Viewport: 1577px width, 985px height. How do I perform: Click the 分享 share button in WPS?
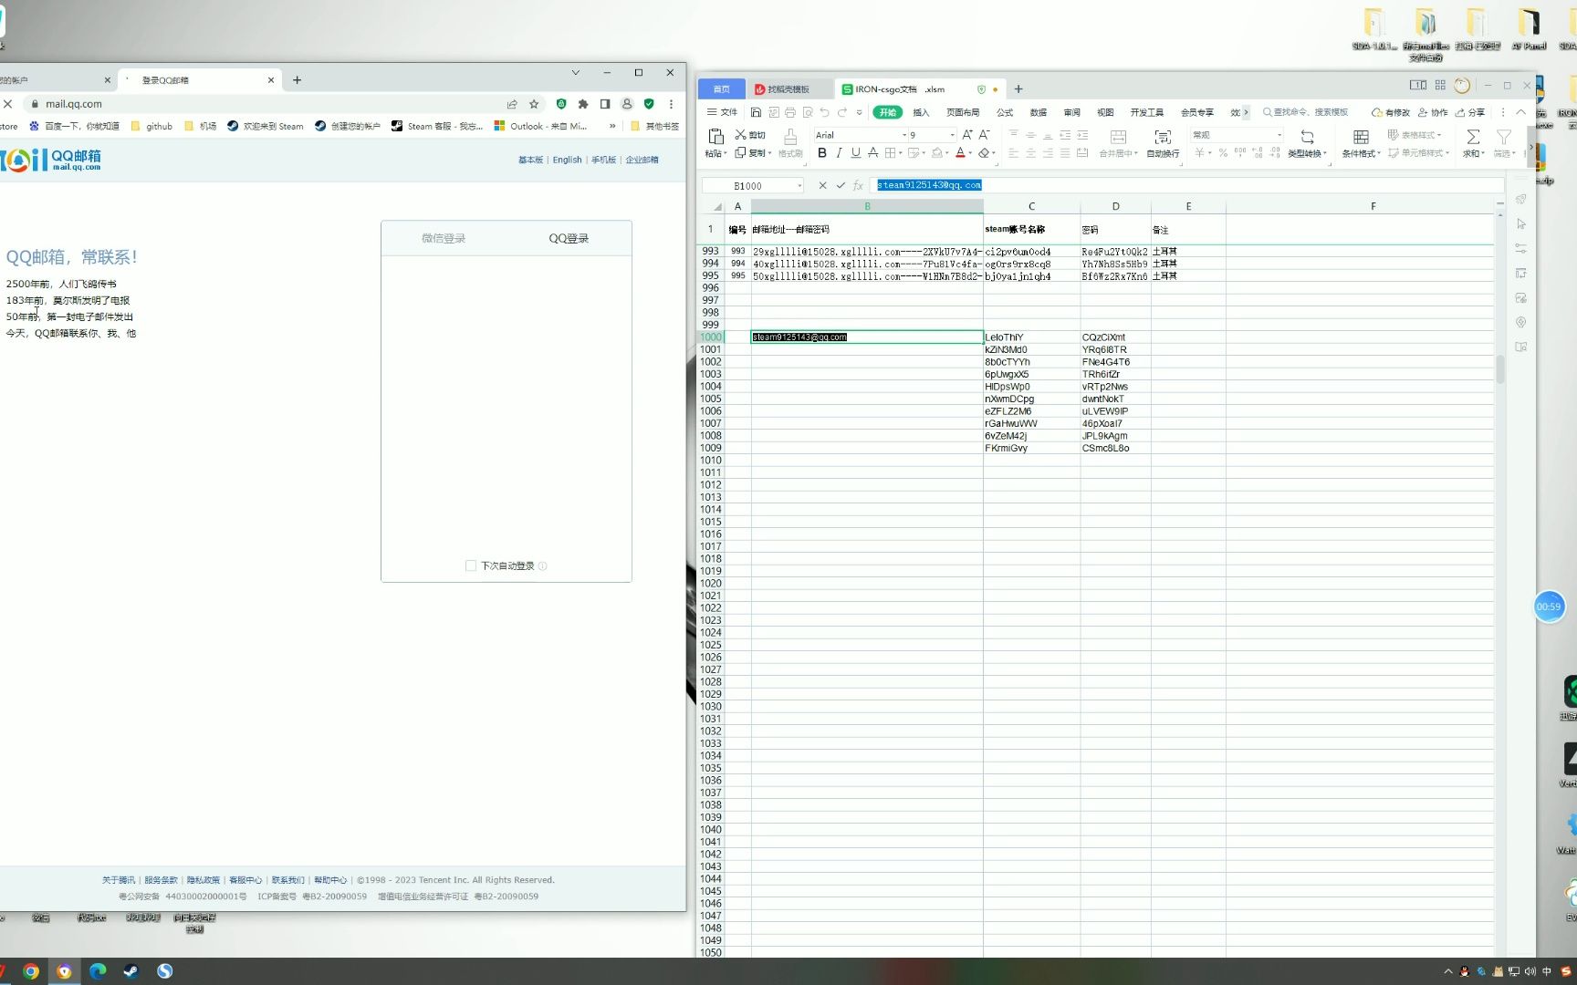coord(1469,112)
